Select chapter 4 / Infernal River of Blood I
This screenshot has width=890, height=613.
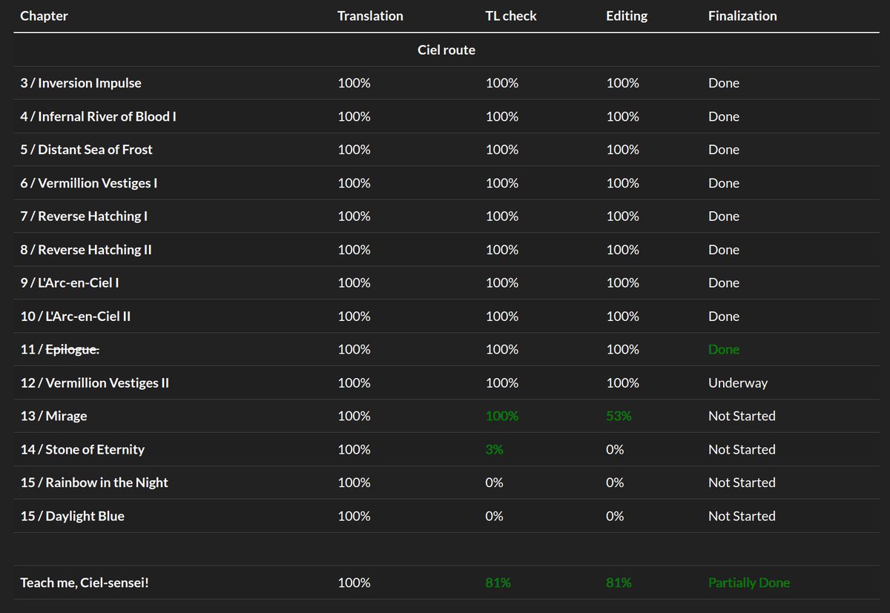pos(98,116)
